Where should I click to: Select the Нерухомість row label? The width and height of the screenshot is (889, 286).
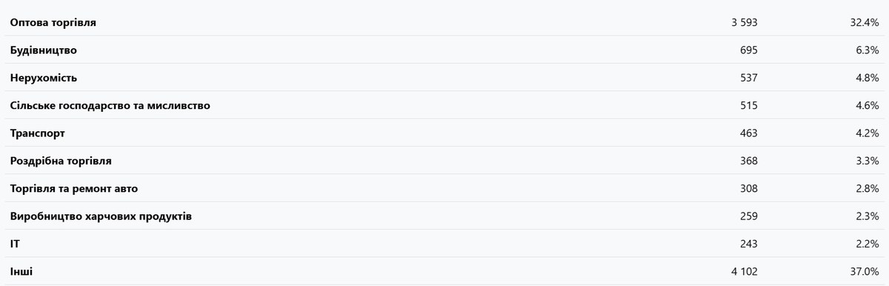(x=44, y=78)
